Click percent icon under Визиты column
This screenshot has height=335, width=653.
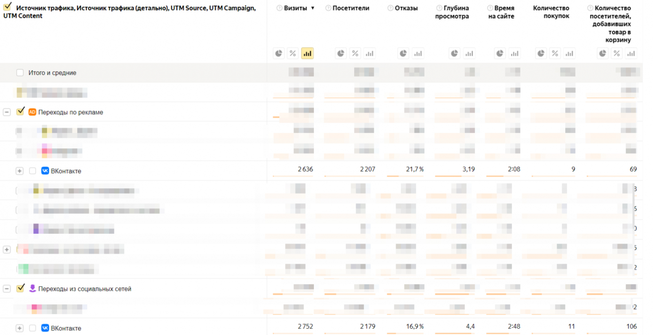[293, 53]
